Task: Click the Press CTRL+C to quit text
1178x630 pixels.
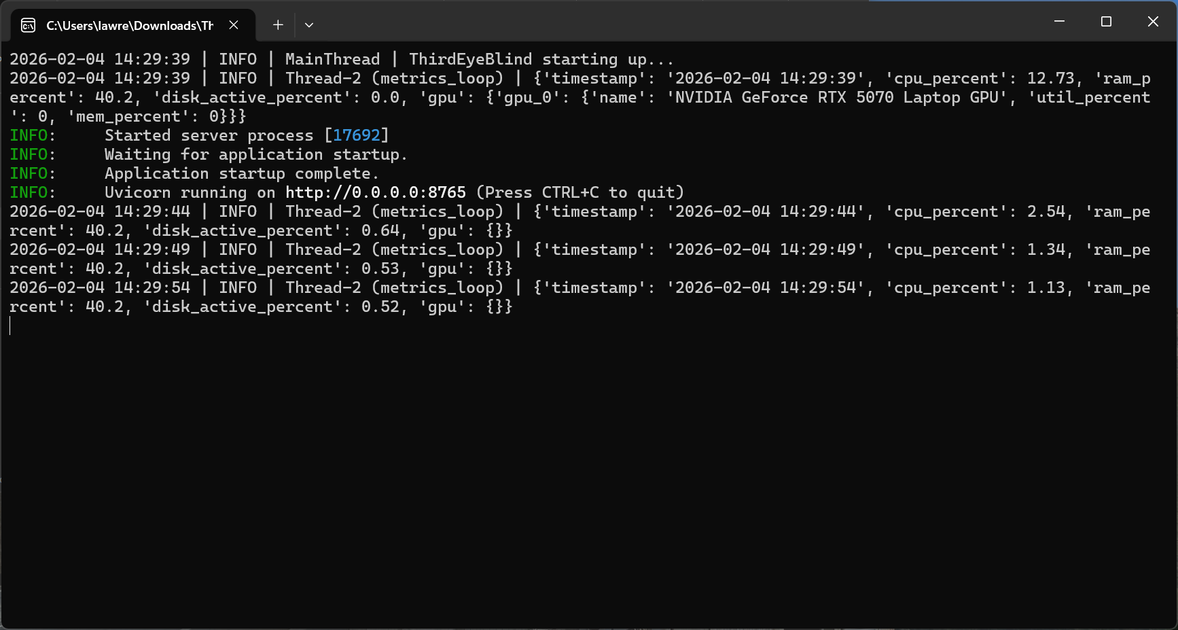Action: [579, 192]
